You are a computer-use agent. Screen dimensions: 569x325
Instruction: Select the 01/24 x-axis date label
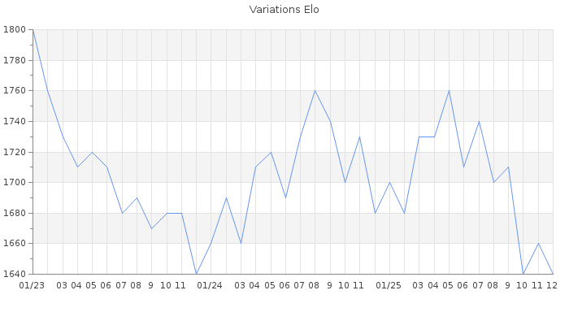click(211, 285)
